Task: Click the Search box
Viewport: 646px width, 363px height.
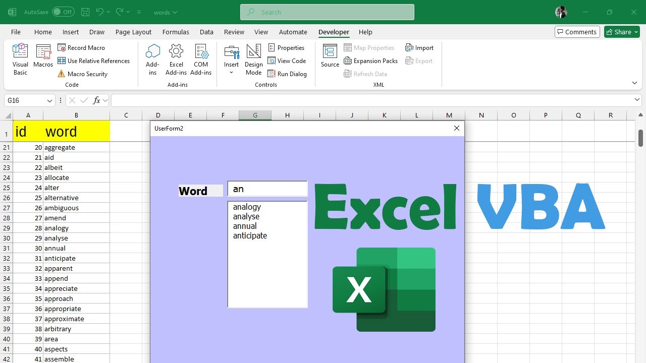Action: click(x=327, y=12)
